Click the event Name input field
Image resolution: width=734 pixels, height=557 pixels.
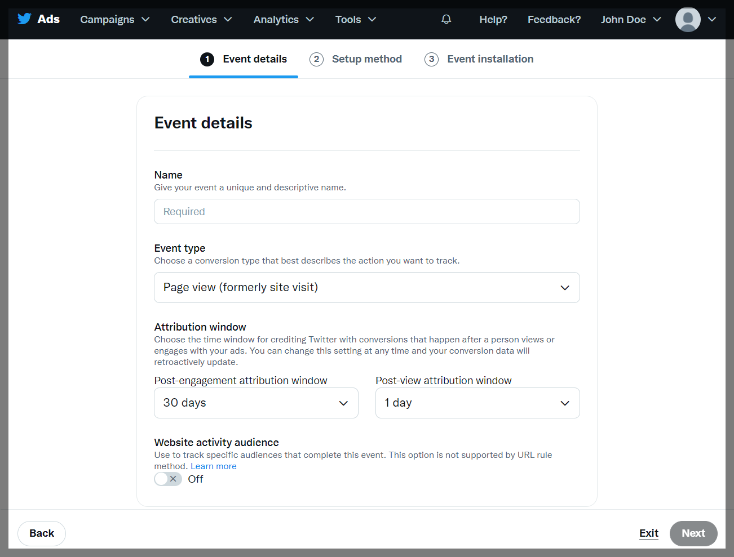tap(366, 212)
